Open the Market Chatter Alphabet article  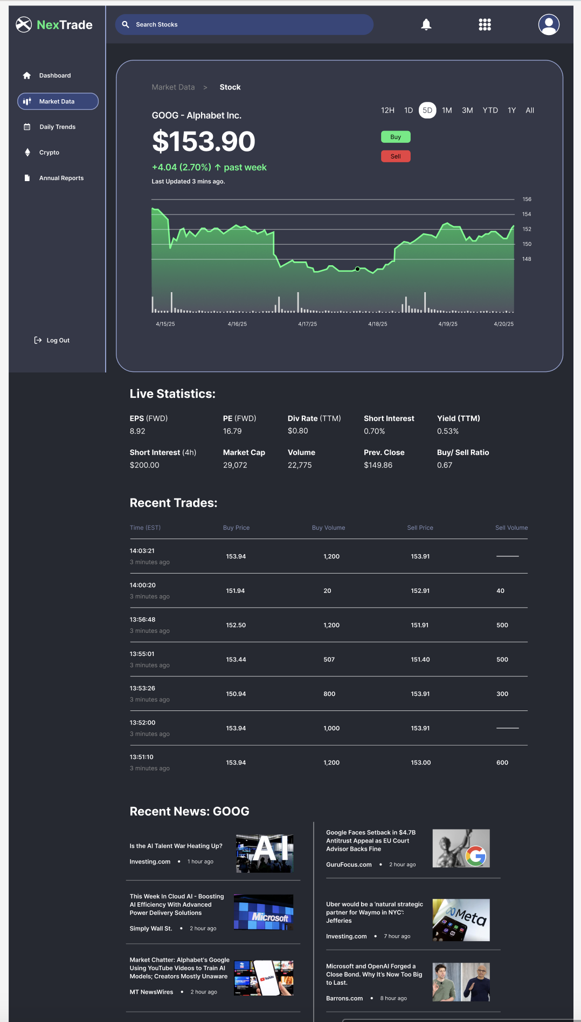pos(179,968)
